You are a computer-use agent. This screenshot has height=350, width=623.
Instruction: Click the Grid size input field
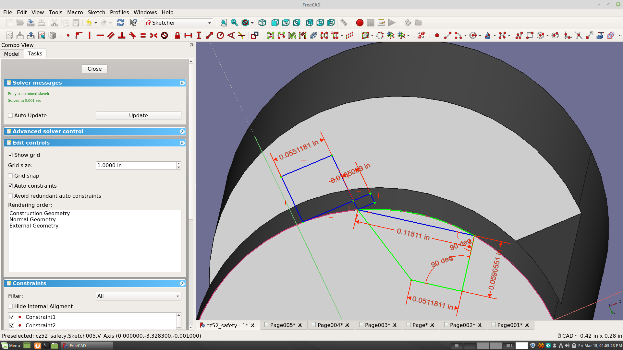[x=136, y=165]
